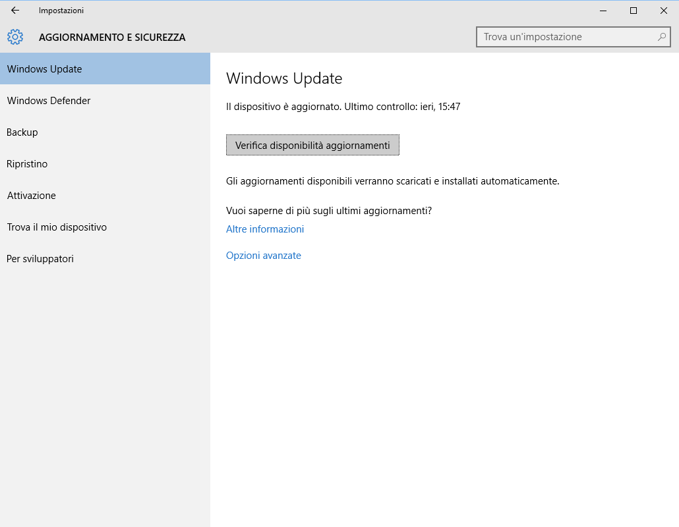Open the Backup section
Screen dimensions: 679x527
(x=105, y=132)
